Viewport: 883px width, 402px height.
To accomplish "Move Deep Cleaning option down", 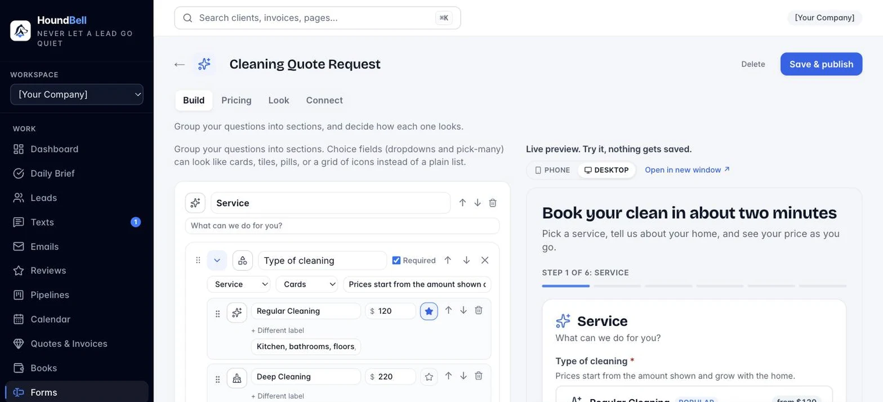I will click(x=463, y=376).
